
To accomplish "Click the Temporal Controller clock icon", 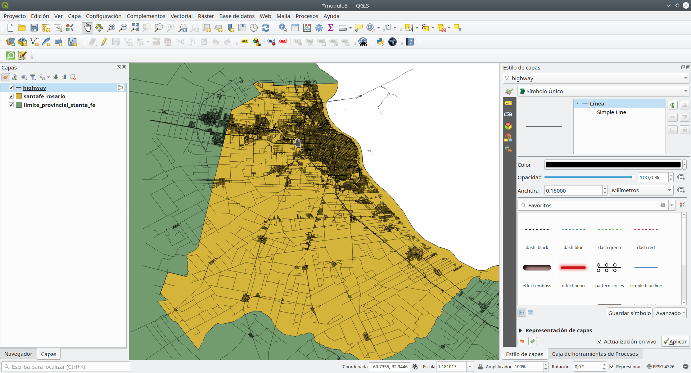I will tap(254, 28).
